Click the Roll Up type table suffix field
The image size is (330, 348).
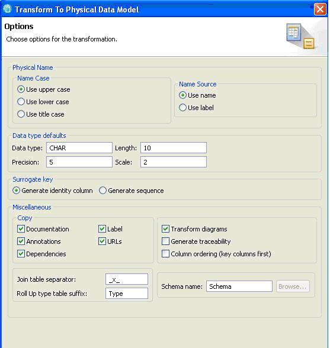click(x=127, y=294)
